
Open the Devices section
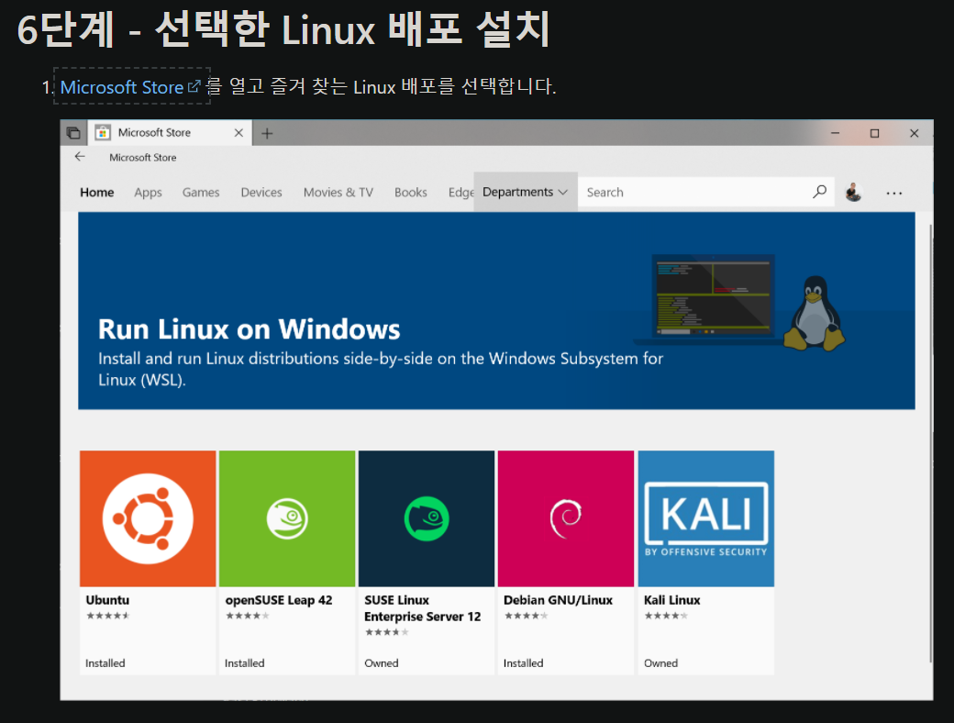point(261,193)
